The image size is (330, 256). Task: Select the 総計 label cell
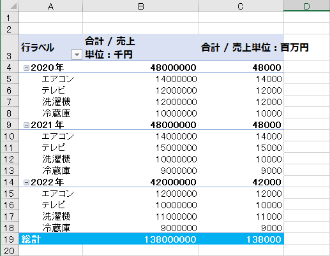coord(51,239)
